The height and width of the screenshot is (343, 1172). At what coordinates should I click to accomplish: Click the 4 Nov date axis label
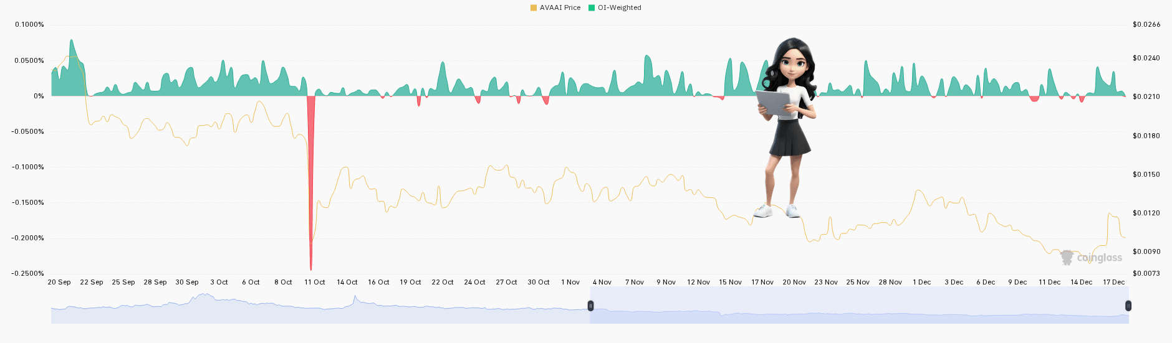pyautogui.click(x=602, y=282)
